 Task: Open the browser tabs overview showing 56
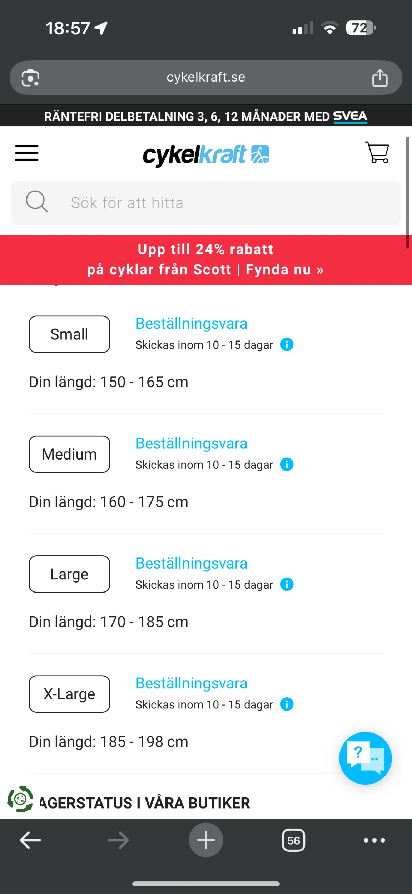coord(293,840)
